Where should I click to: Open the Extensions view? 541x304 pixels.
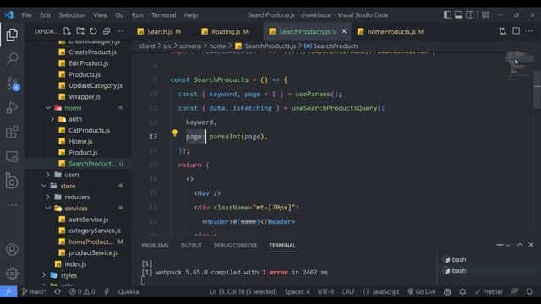point(12,132)
